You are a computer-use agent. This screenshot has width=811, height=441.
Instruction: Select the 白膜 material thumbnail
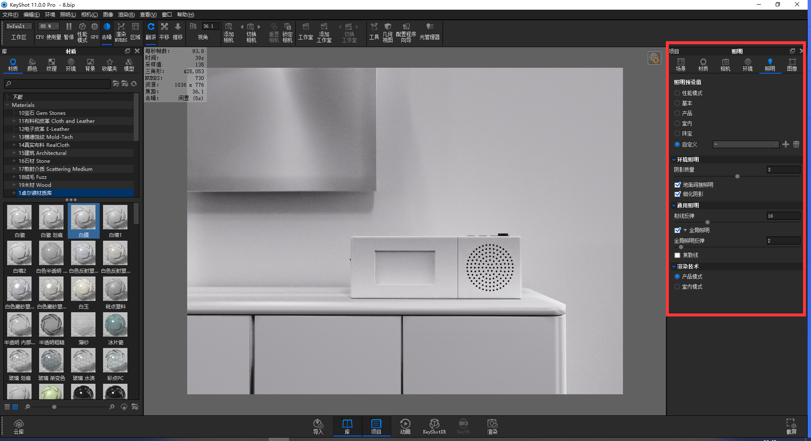84,221
